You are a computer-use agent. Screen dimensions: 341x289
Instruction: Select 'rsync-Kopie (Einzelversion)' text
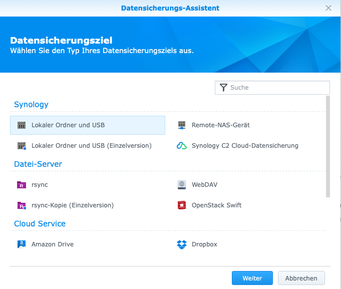(x=73, y=205)
